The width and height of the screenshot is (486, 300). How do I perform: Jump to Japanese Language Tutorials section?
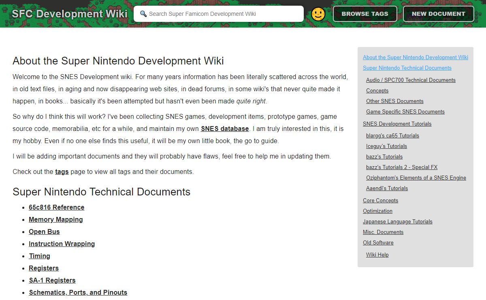pyautogui.click(x=397, y=221)
